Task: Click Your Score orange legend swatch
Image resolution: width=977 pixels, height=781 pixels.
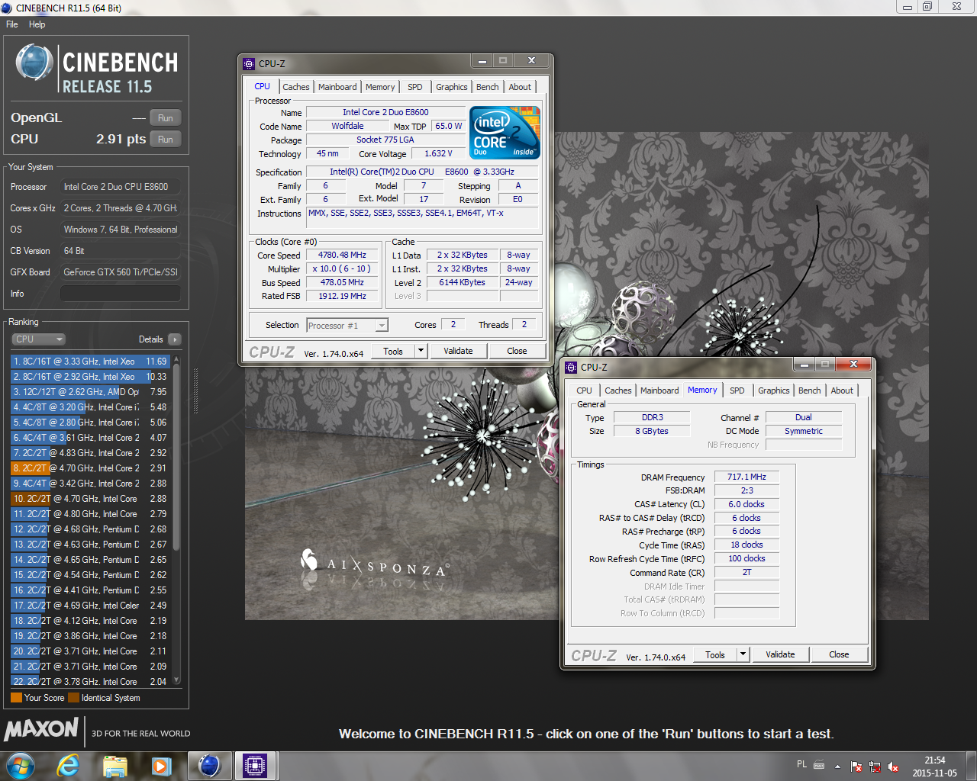Action: tap(16, 698)
